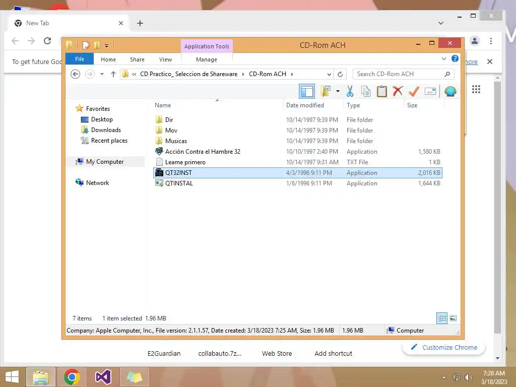Click the email envelope toolbar icon
The height and width of the screenshot is (387, 516).
[x=430, y=91]
